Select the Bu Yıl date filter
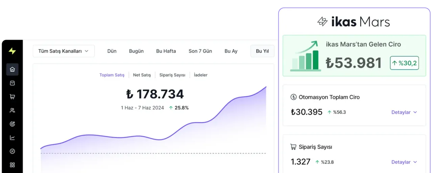The height and width of the screenshot is (173, 433). click(263, 51)
